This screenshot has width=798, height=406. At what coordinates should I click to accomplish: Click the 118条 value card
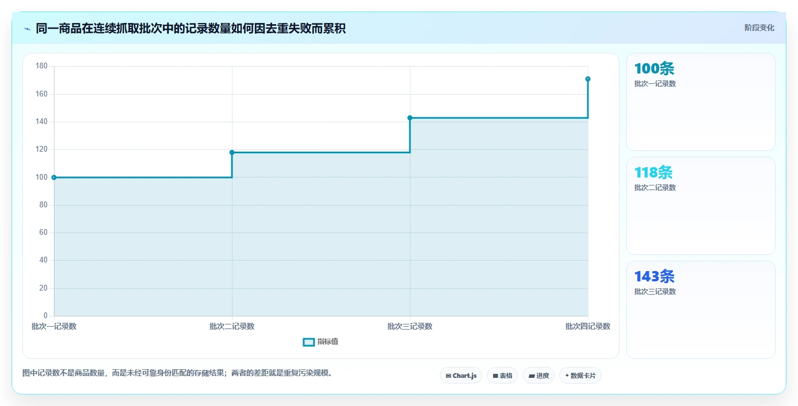point(700,206)
